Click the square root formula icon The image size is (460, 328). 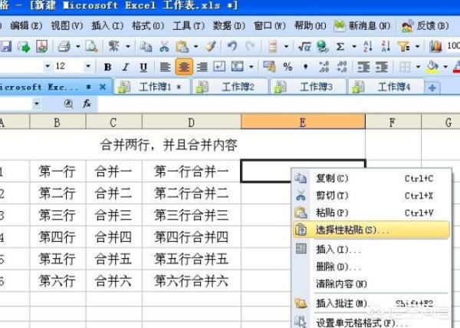tap(304, 46)
